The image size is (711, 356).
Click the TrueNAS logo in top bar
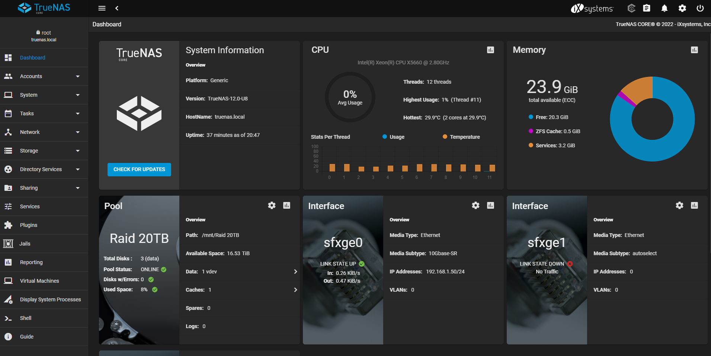(x=44, y=8)
